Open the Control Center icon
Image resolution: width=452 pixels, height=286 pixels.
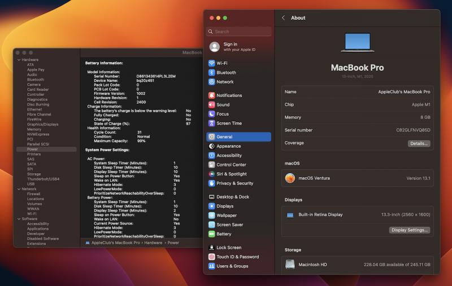211,165
